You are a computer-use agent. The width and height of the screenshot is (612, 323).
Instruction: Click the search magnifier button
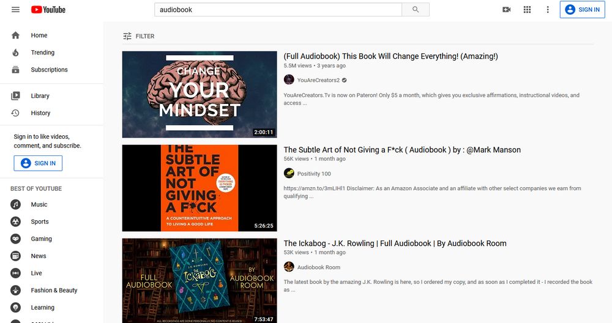[x=416, y=9]
